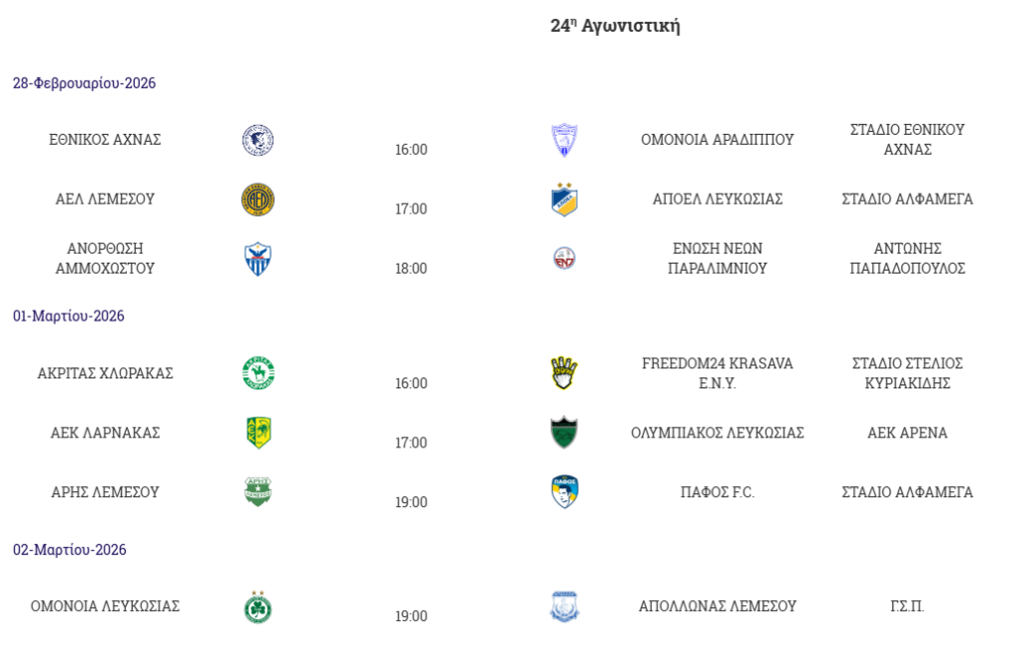Click the Akritas Chlorakas green crest
1022x649 pixels.
pyautogui.click(x=257, y=373)
